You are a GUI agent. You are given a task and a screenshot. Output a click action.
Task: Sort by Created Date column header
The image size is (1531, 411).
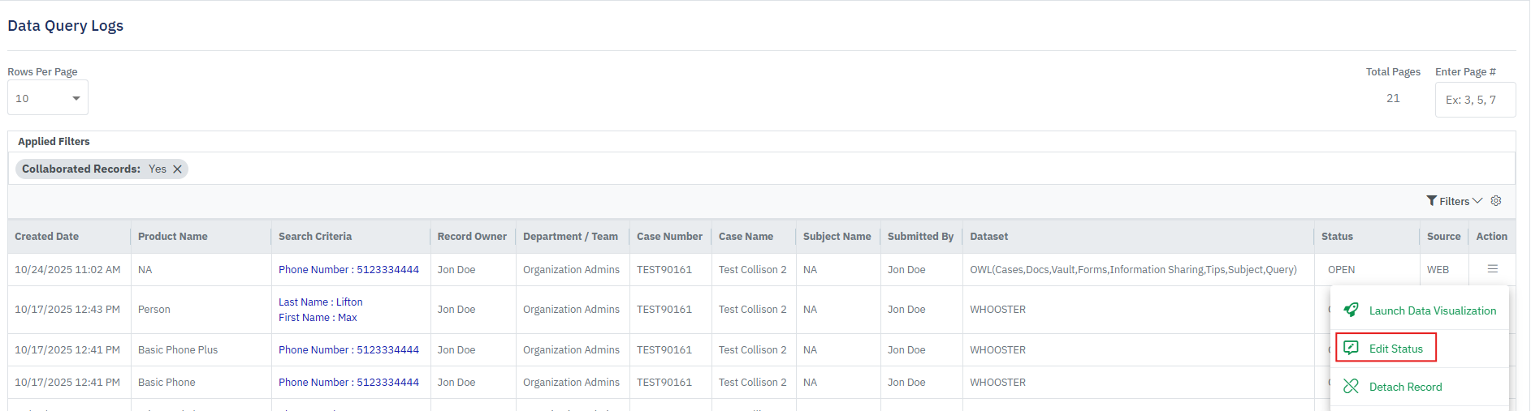click(x=46, y=237)
